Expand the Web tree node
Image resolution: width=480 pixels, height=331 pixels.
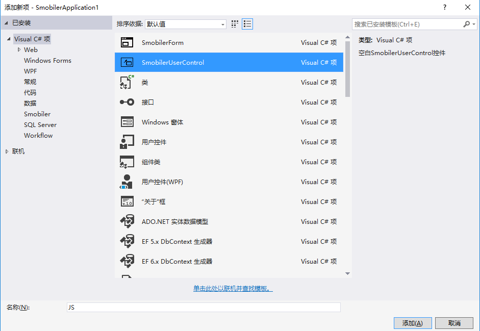click(x=19, y=49)
